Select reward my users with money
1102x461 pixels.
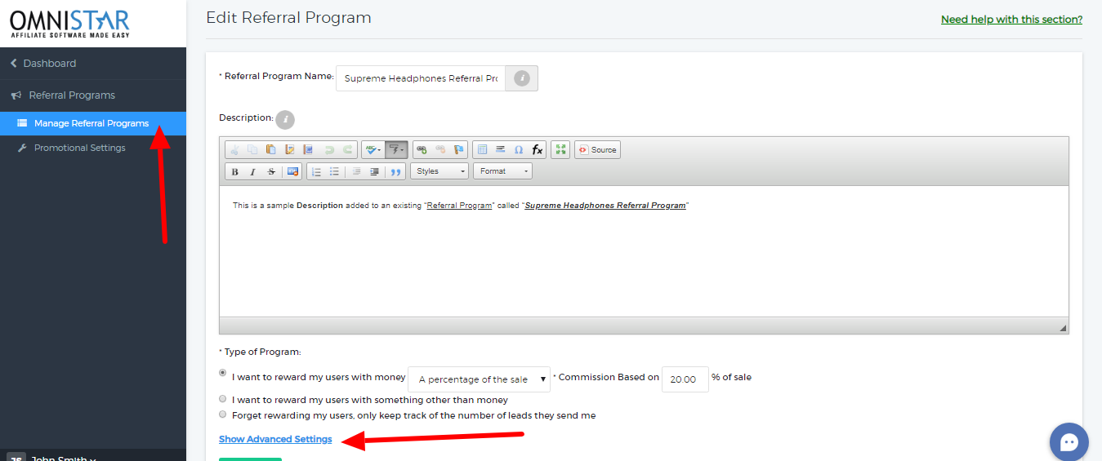223,373
